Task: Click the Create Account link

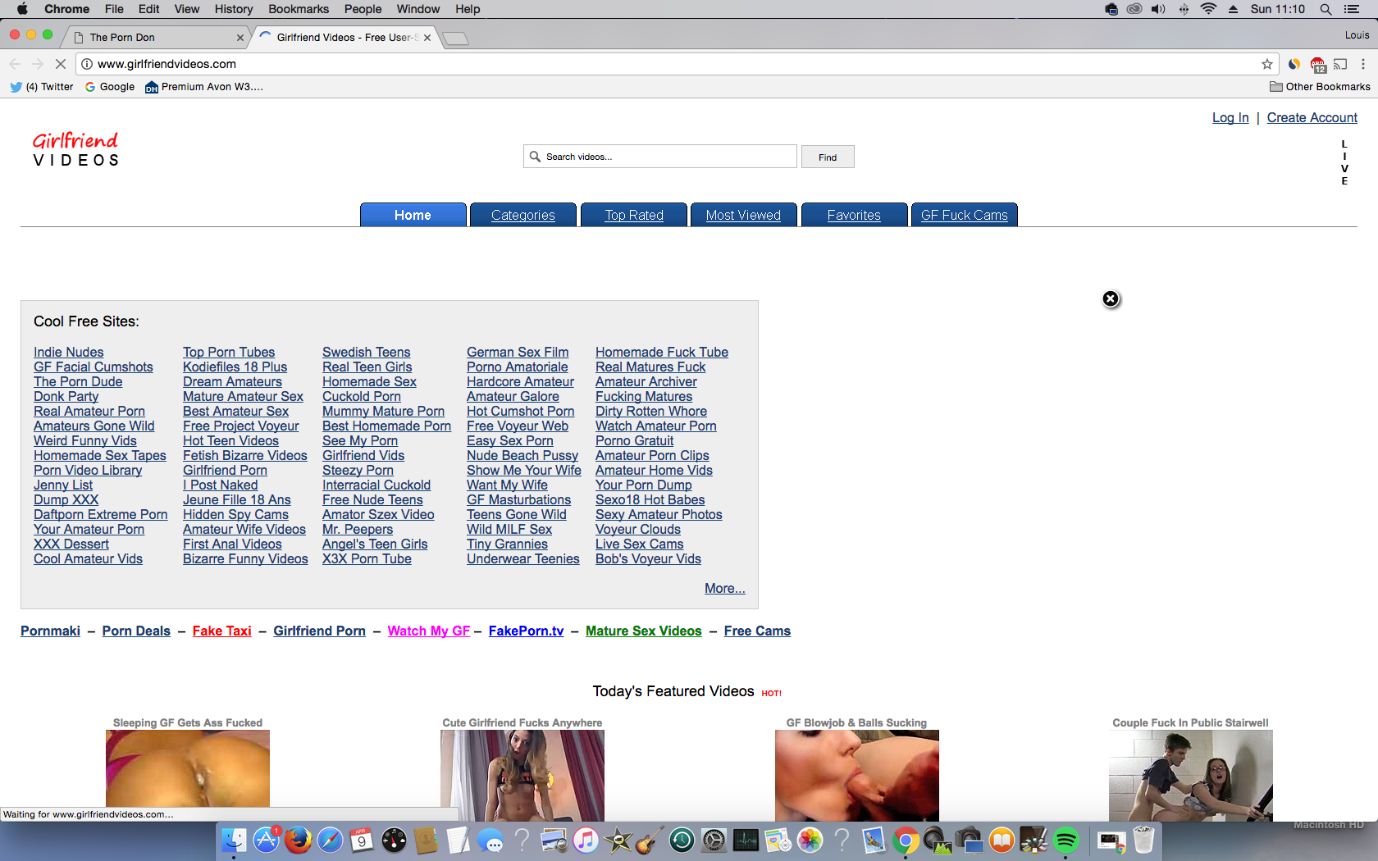Action: tap(1312, 118)
